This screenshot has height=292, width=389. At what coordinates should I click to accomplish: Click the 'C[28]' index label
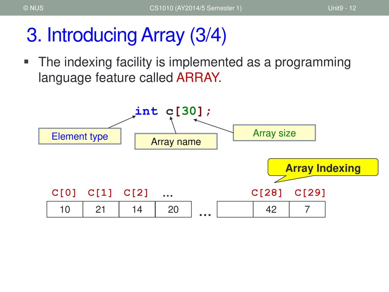267,192
